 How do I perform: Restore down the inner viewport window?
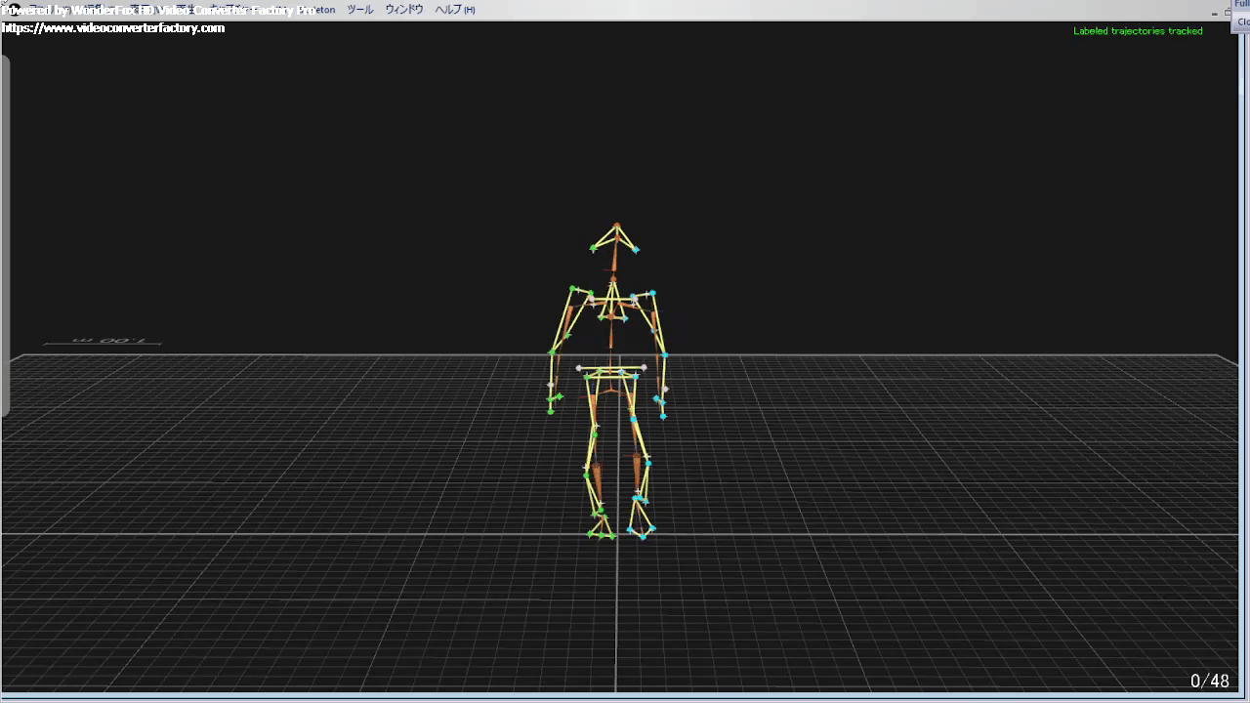(1229, 13)
